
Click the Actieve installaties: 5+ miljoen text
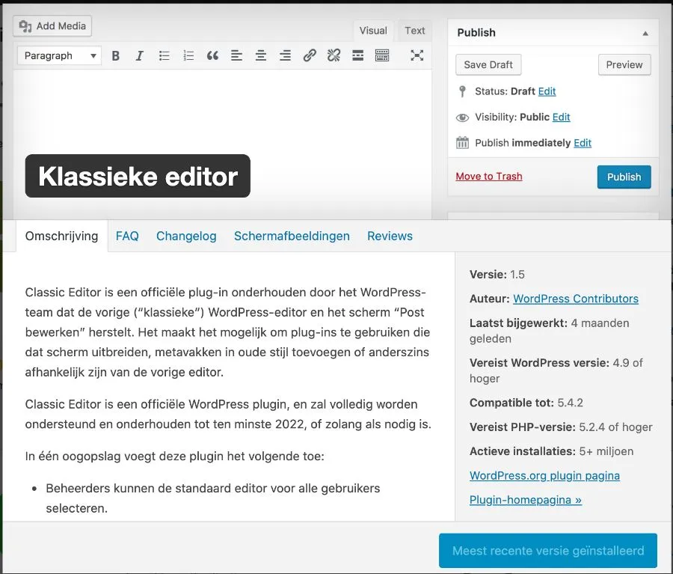(x=552, y=451)
